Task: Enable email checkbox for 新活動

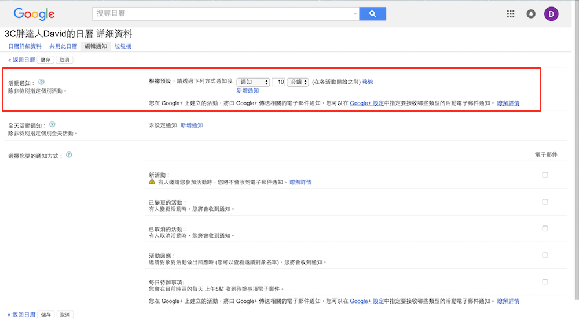Action: pyautogui.click(x=545, y=175)
